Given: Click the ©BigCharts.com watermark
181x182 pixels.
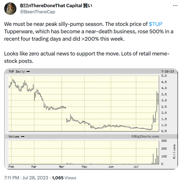Looking at the screenshot, I should coord(145,136).
